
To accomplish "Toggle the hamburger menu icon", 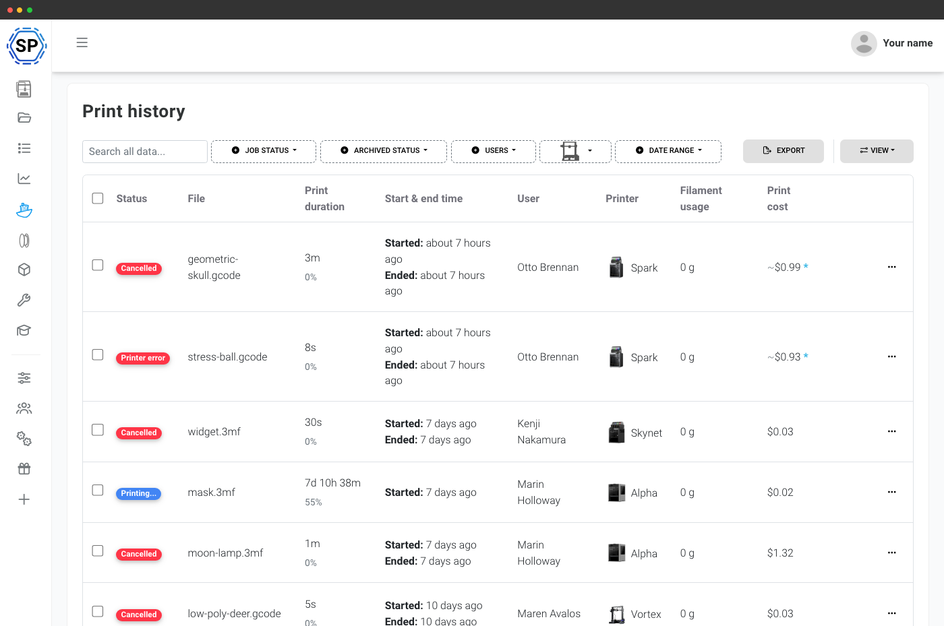I will click(x=82, y=42).
